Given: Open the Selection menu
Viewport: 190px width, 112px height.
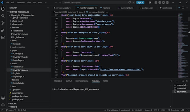Looking at the screenshot, I should click(x=20, y=3).
